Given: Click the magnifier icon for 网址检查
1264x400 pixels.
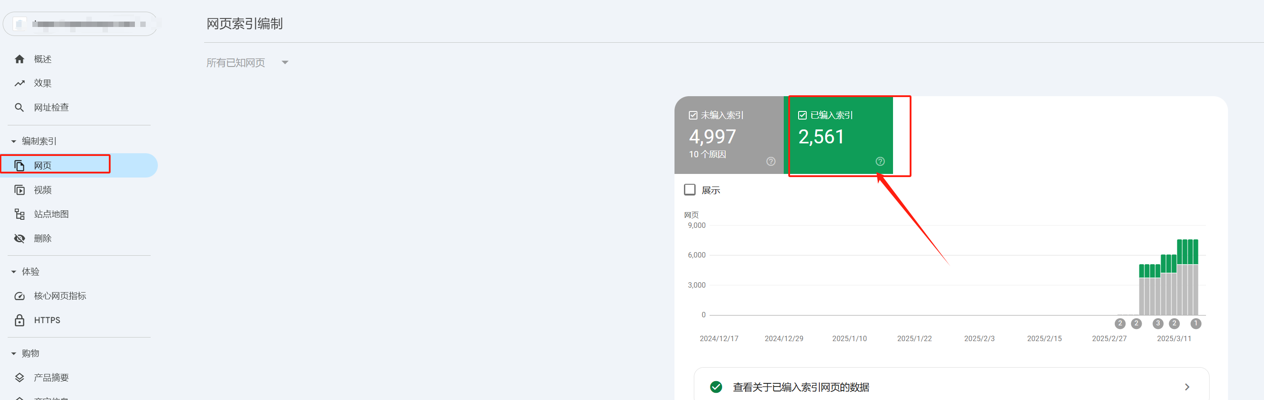Looking at the screenshot, I should coord(20,107).
